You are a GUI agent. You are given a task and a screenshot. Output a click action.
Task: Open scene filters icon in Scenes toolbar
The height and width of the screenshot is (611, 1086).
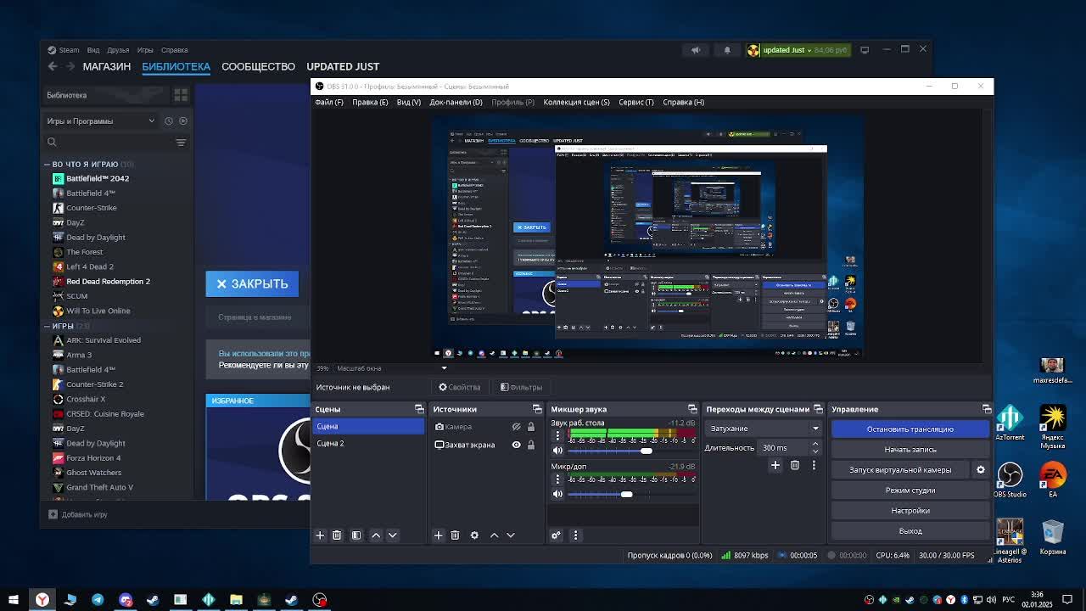356,535
